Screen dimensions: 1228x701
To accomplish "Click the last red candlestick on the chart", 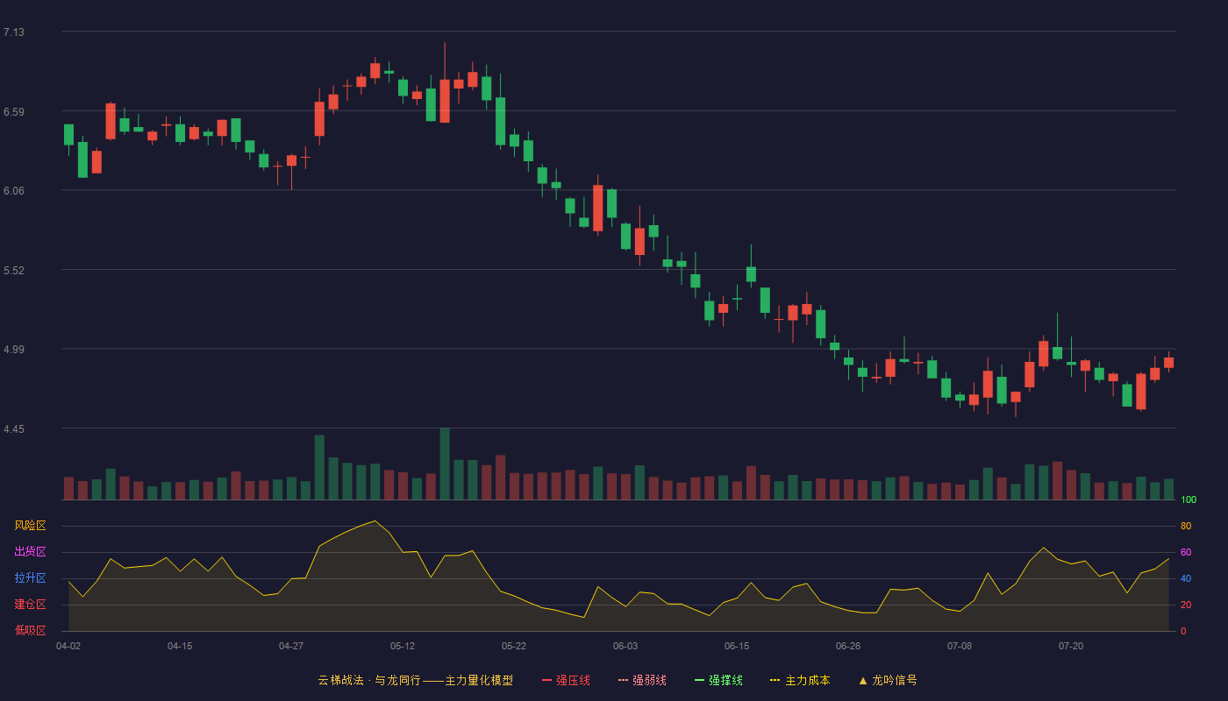I will tap(1168, 362).
